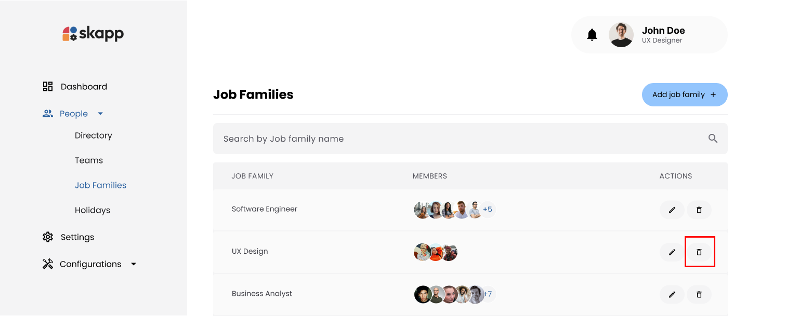Collapse the People menu chevron
786x316 pixels.
(100, 113)
